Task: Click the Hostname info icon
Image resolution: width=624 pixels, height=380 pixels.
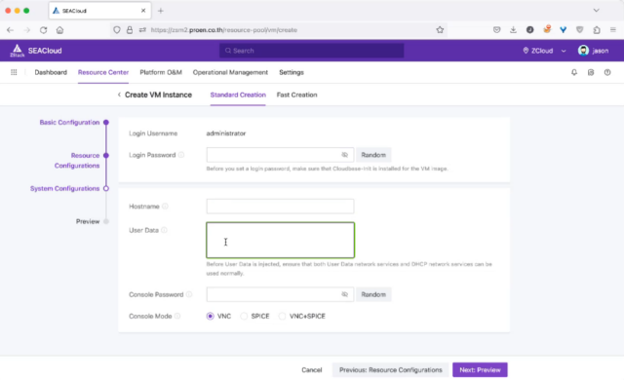Action: [x=165, y=207]
